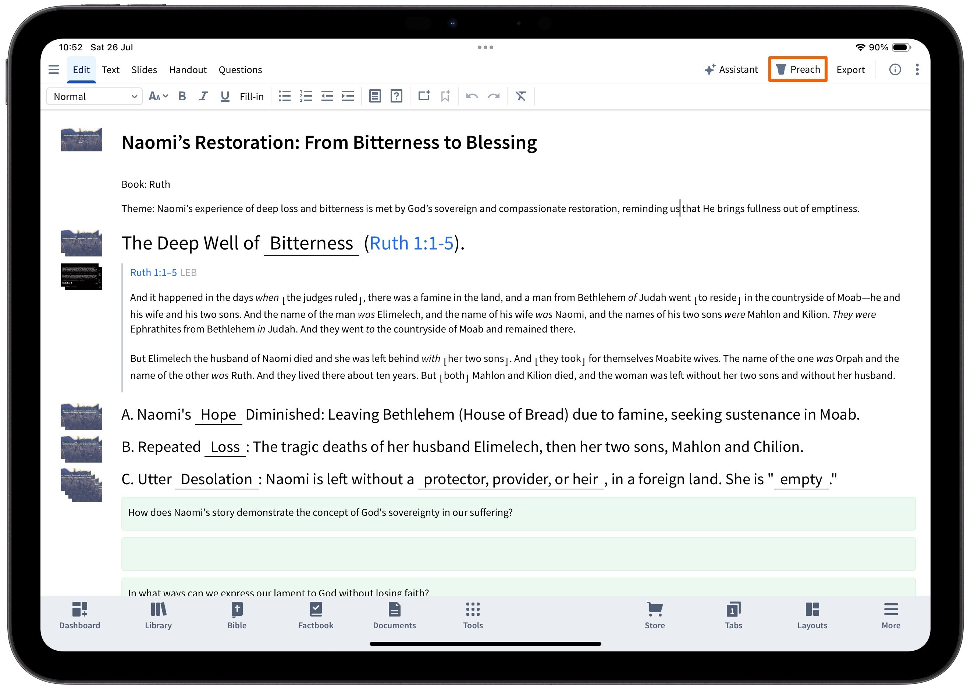Insert a quote block
Screen dimensions: 971x690
[x=375, y=96]
